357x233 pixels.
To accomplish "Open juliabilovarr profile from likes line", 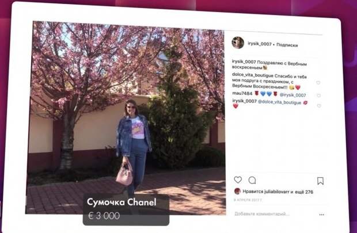I will tap(276, 192).
